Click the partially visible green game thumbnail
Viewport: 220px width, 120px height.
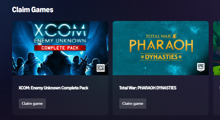[216, 48]
